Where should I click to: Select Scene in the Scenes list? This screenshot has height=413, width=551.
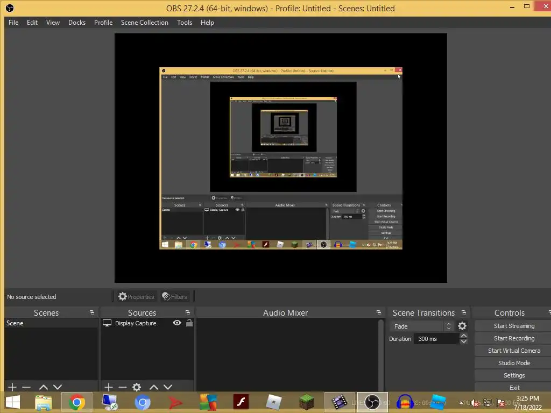click(x=51, y=323)
